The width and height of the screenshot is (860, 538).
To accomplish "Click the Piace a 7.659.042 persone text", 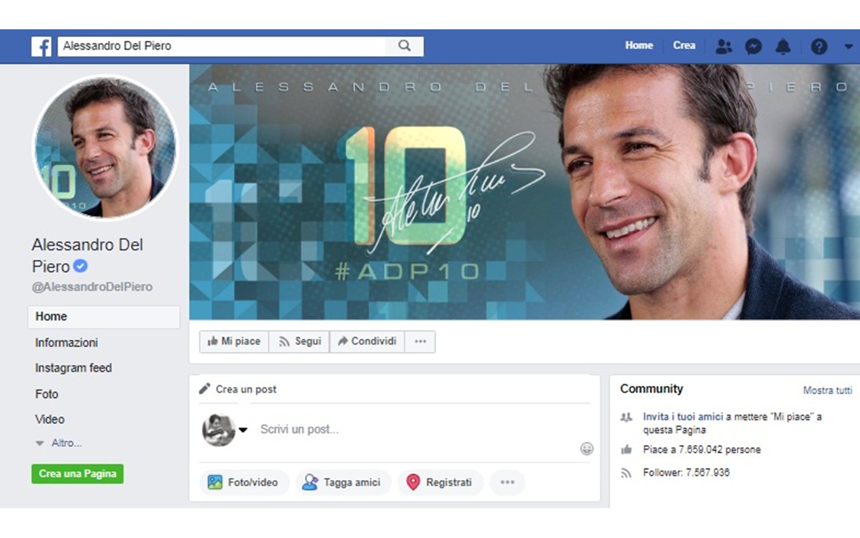I will point(701,450).
